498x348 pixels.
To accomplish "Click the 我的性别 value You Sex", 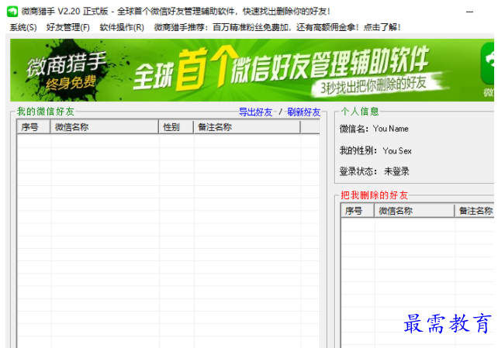I will 397,150.
